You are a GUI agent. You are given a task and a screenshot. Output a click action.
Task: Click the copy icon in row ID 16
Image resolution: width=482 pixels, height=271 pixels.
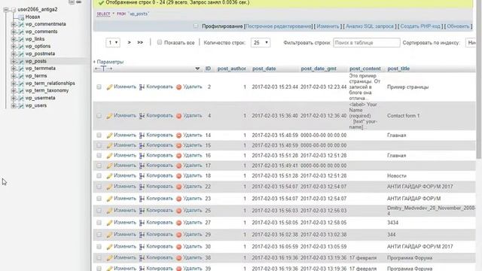pos(142,156)
